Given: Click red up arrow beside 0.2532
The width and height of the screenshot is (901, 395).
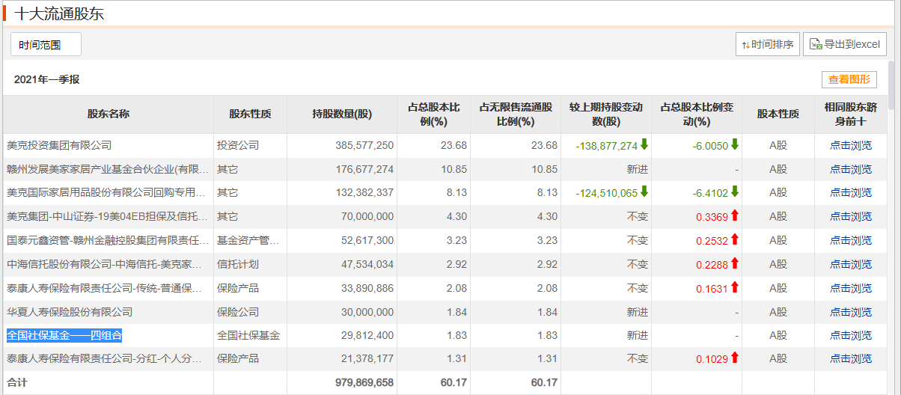Looking at the screenshot, I should 735,239.
